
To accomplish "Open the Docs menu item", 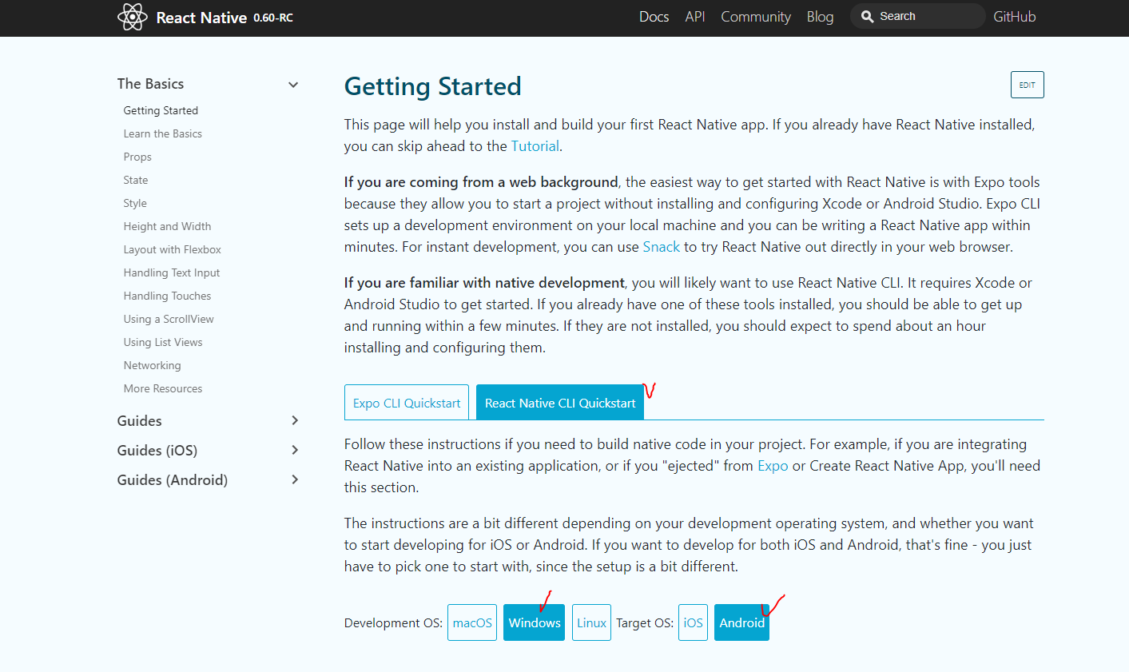I will (654, 17).
